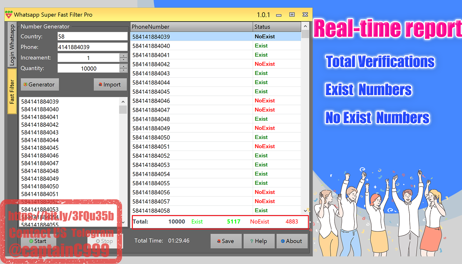
Task: Select result row 584141884041
Action: pyautogui.click(x=216, y=55)
